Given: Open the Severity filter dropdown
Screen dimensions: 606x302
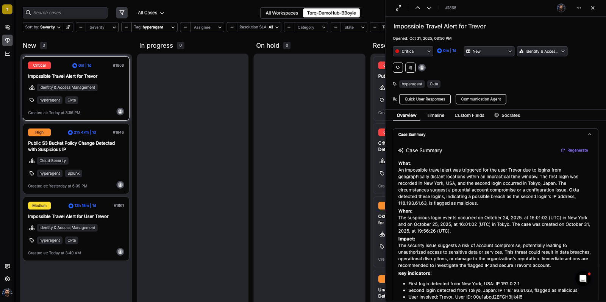Looking at the screenshot, I should point(103,27).
